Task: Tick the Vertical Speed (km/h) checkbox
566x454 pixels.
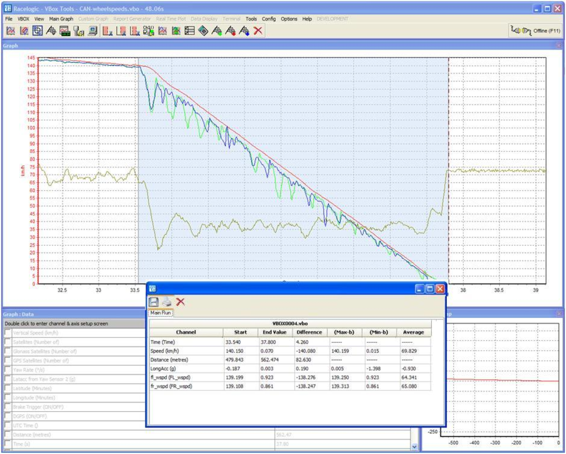Action: coord(8,333)
